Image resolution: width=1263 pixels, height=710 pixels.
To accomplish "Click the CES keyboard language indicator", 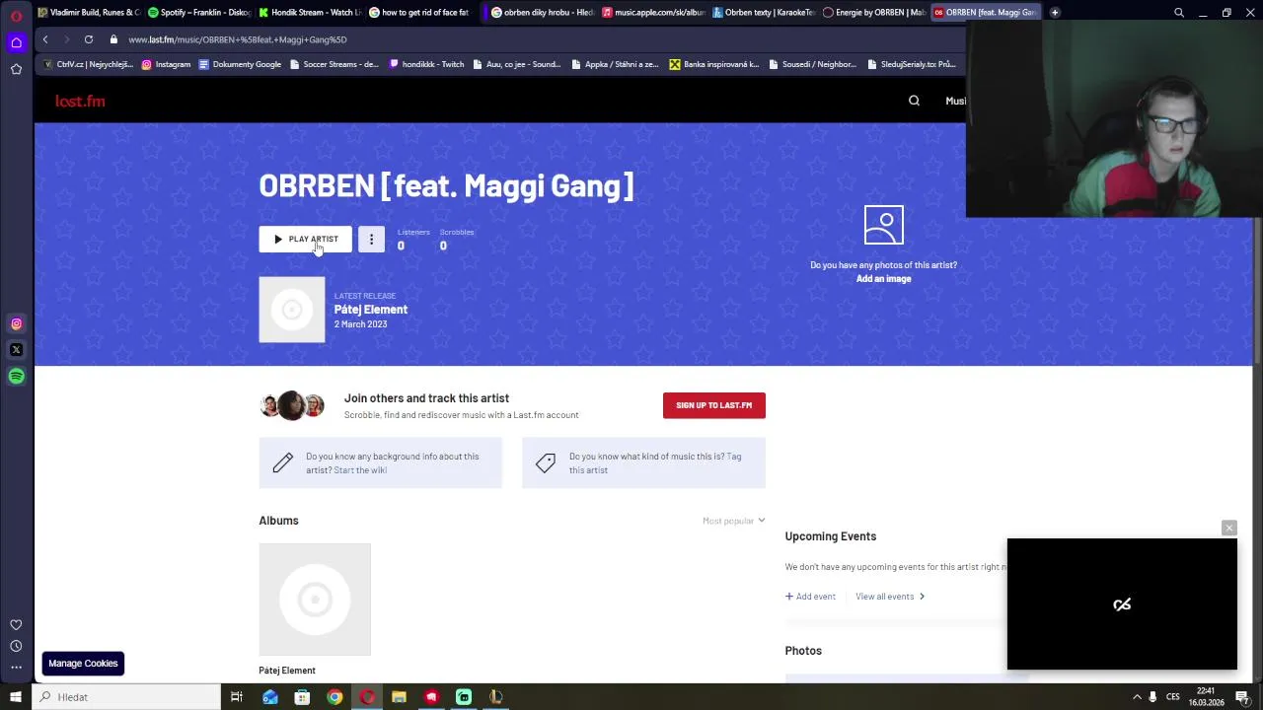I will (1173, 697).
